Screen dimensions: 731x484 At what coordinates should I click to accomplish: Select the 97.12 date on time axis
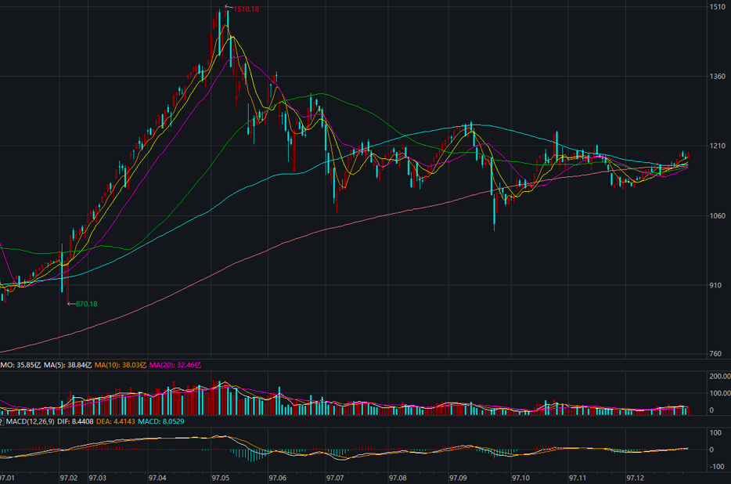[x=636, y=477]
